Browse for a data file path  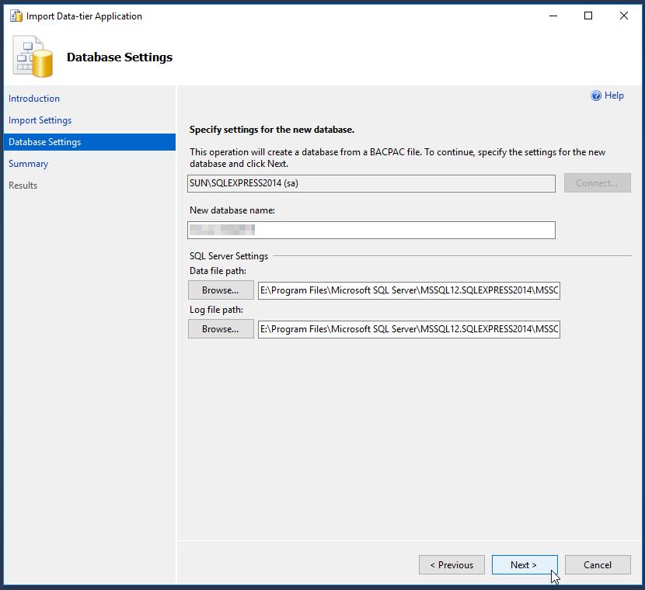[220, 290]
